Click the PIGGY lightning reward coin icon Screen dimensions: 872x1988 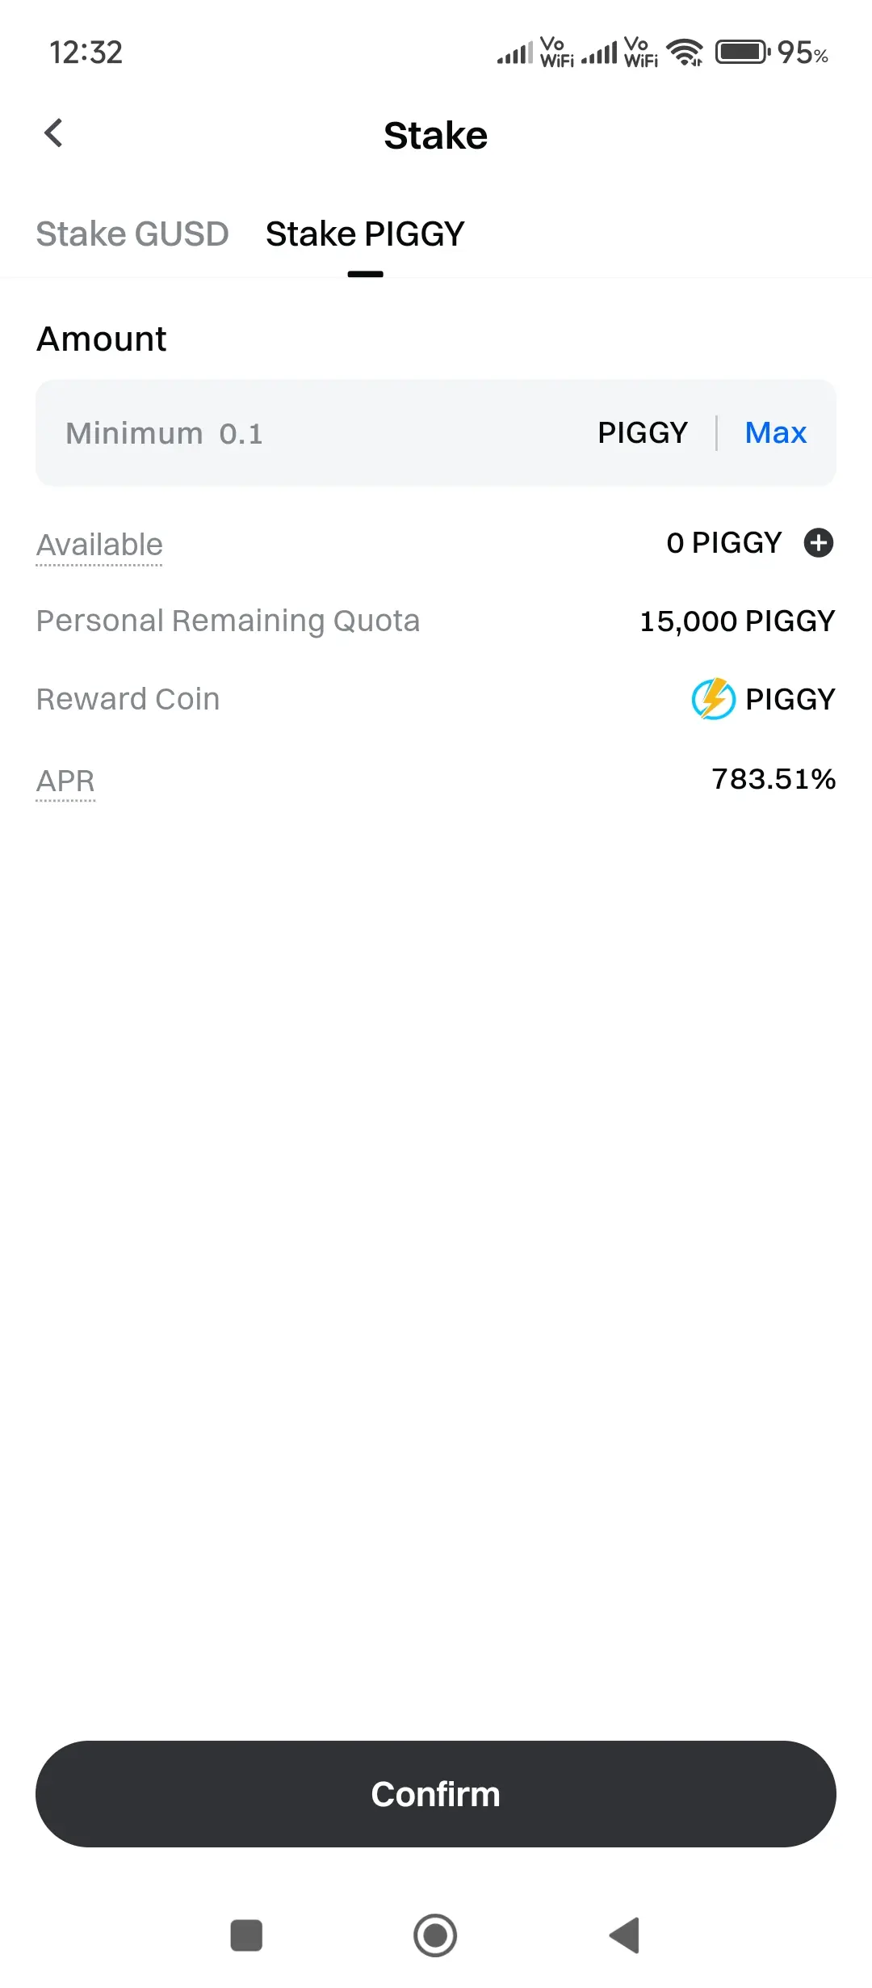(x=713, y=699)
